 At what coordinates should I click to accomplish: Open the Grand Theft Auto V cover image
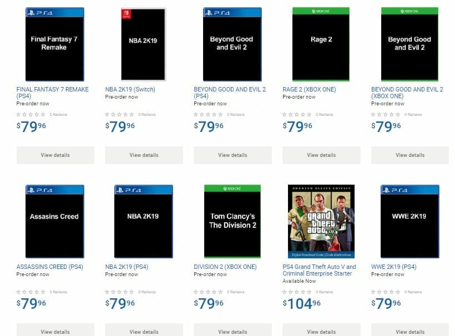321,221
